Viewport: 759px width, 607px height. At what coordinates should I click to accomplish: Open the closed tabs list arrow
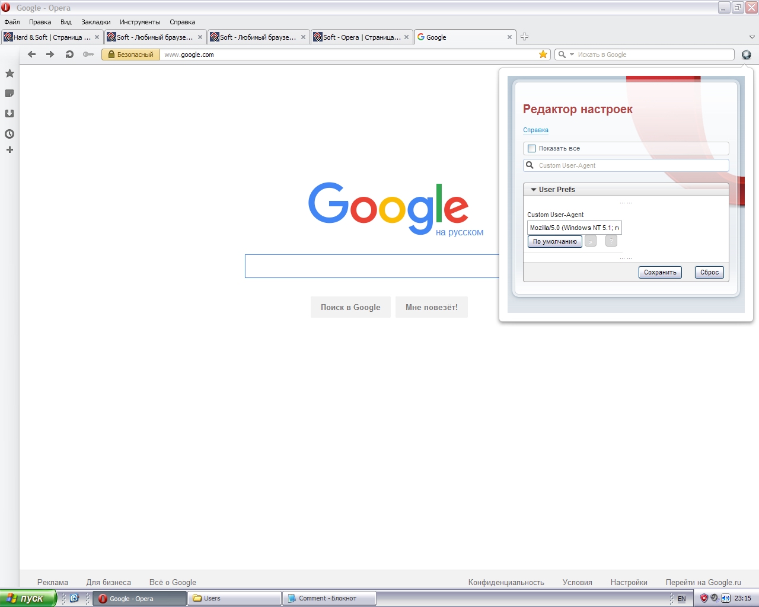click(x=752, y=37)
